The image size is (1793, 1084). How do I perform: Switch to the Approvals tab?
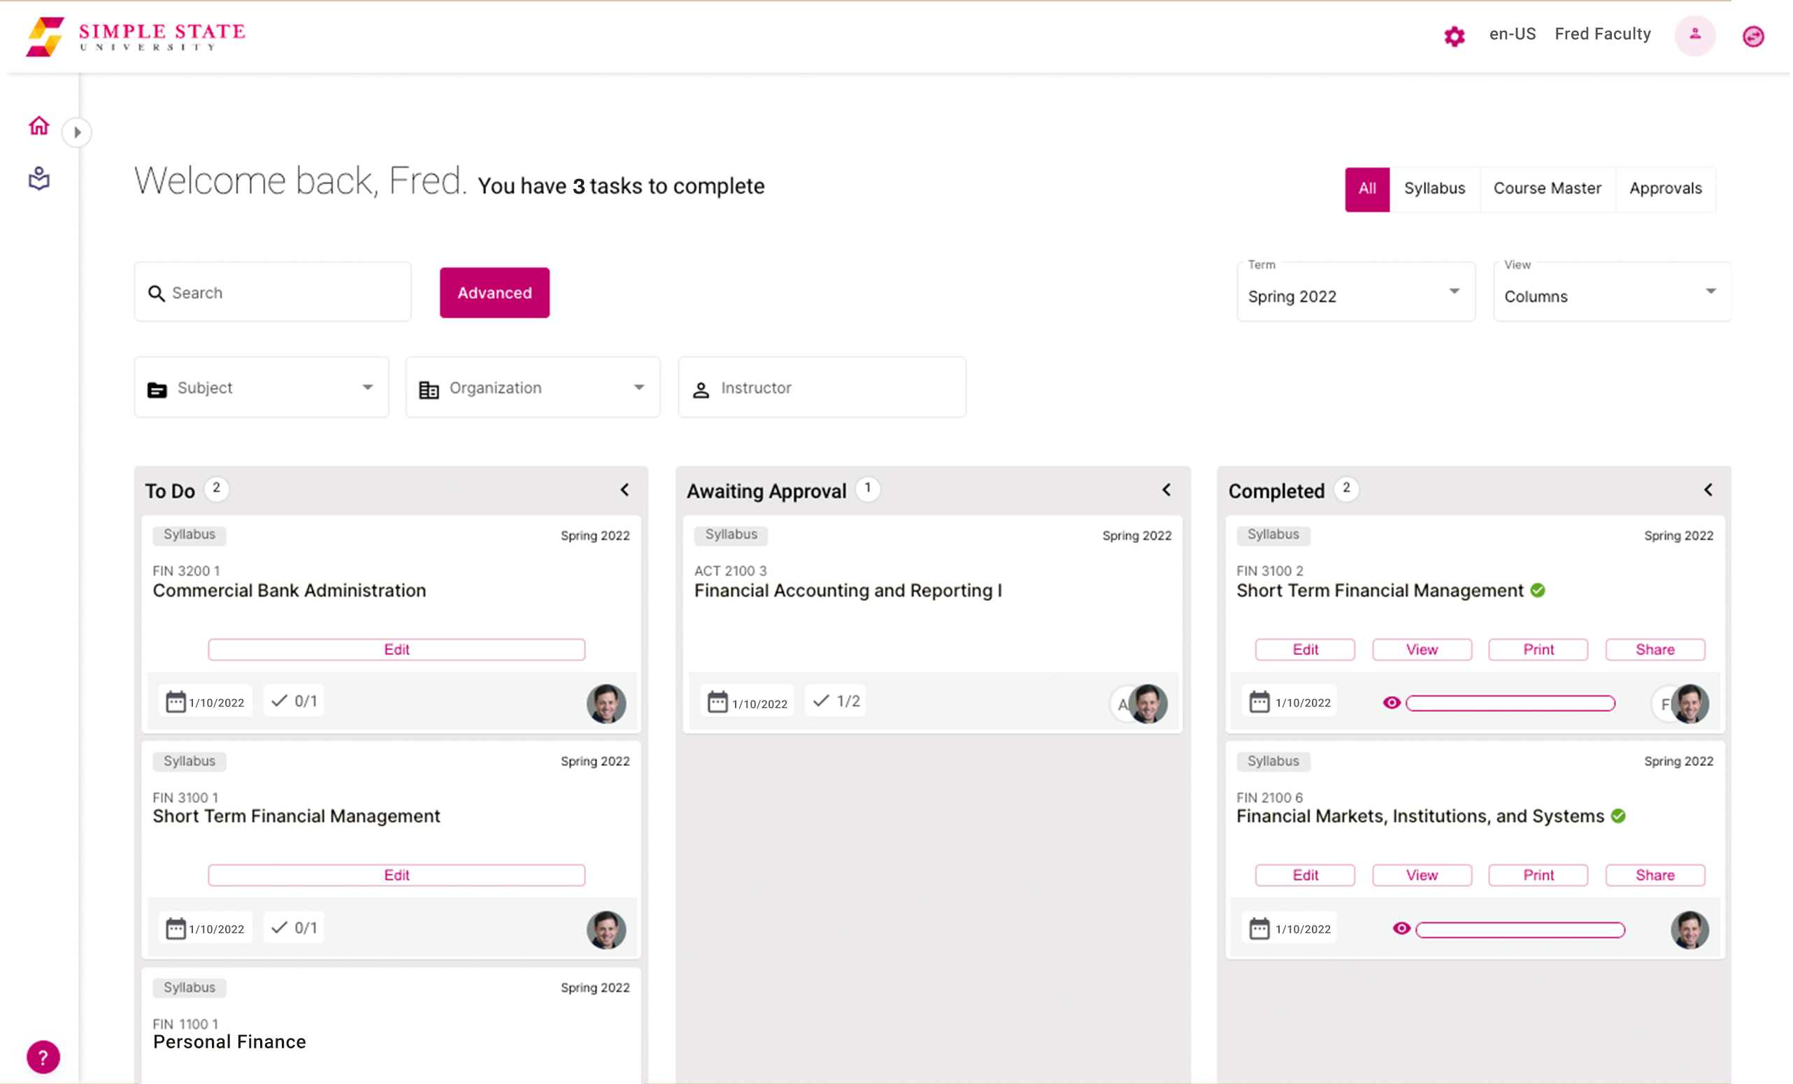(x=1666, y=188)
